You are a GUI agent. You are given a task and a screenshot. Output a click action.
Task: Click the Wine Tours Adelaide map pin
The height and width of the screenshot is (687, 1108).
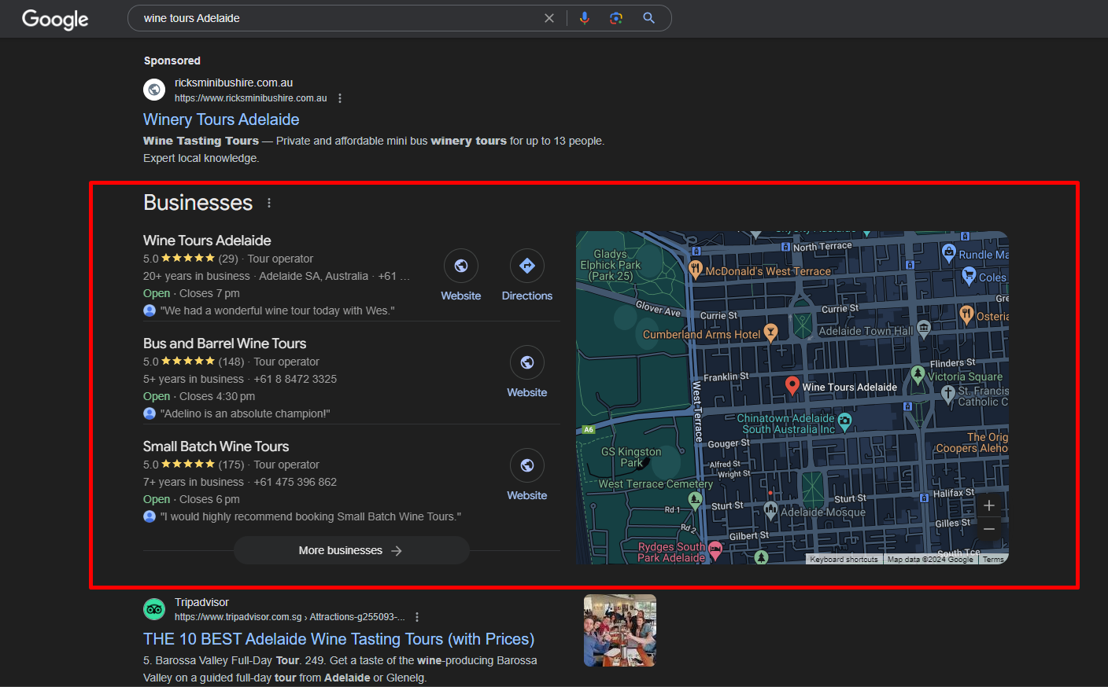pos(792,385)
